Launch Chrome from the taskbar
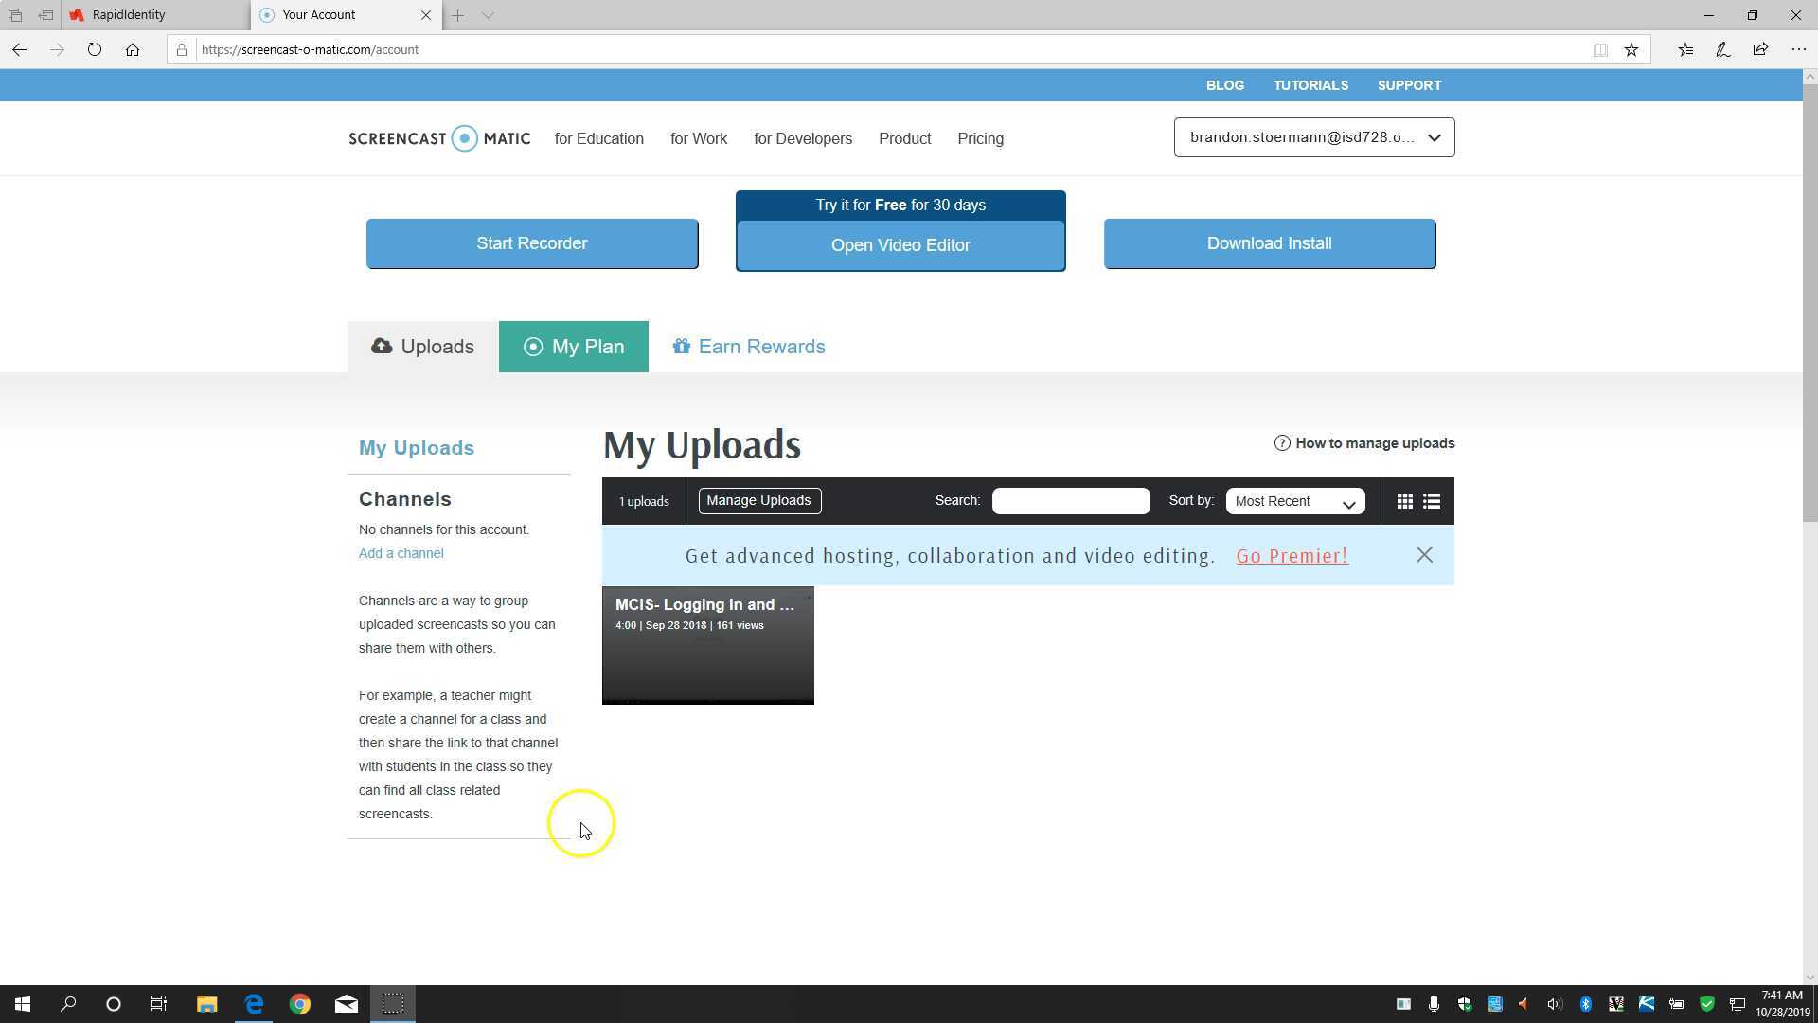Image resolution: width=1818 pixels, height=1023 pixels. (299, 1003)
